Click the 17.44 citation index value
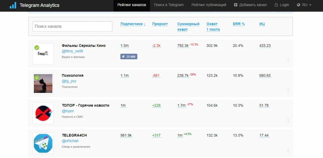323x158 pixels. [x=264, y=135]
